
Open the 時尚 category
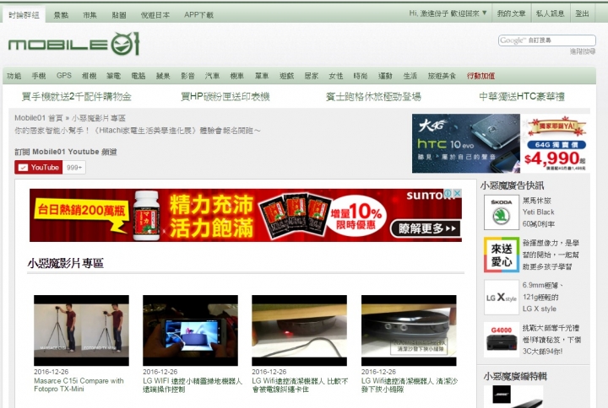tap(361, 76)
